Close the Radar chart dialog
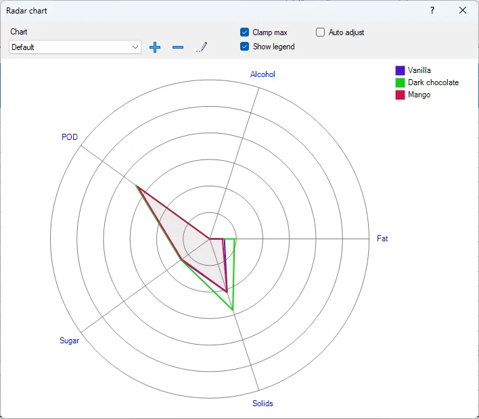The width and height of the screenshot is (479, 419). [463, 10]
